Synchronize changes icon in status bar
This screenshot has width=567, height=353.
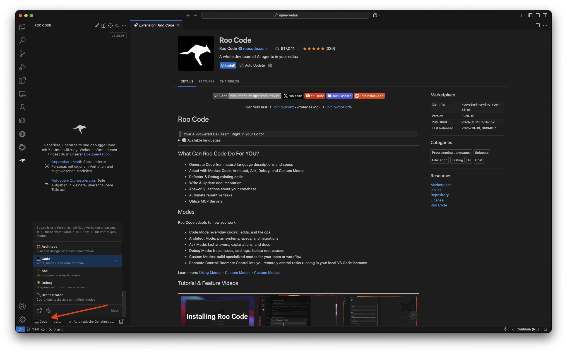pyautogui.click(x=43, y=329)
